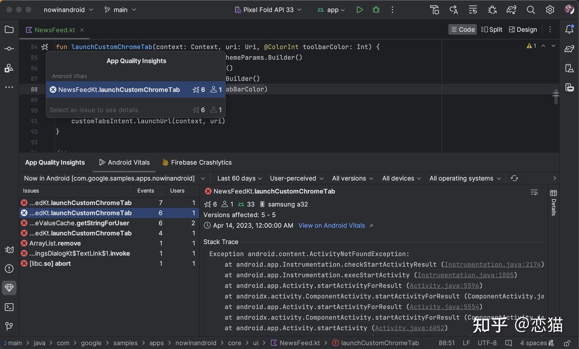Toggle soft-wrap in the stack trace panel
The image size is (579, 349).
pyautogui.click(x=534, y=193)
